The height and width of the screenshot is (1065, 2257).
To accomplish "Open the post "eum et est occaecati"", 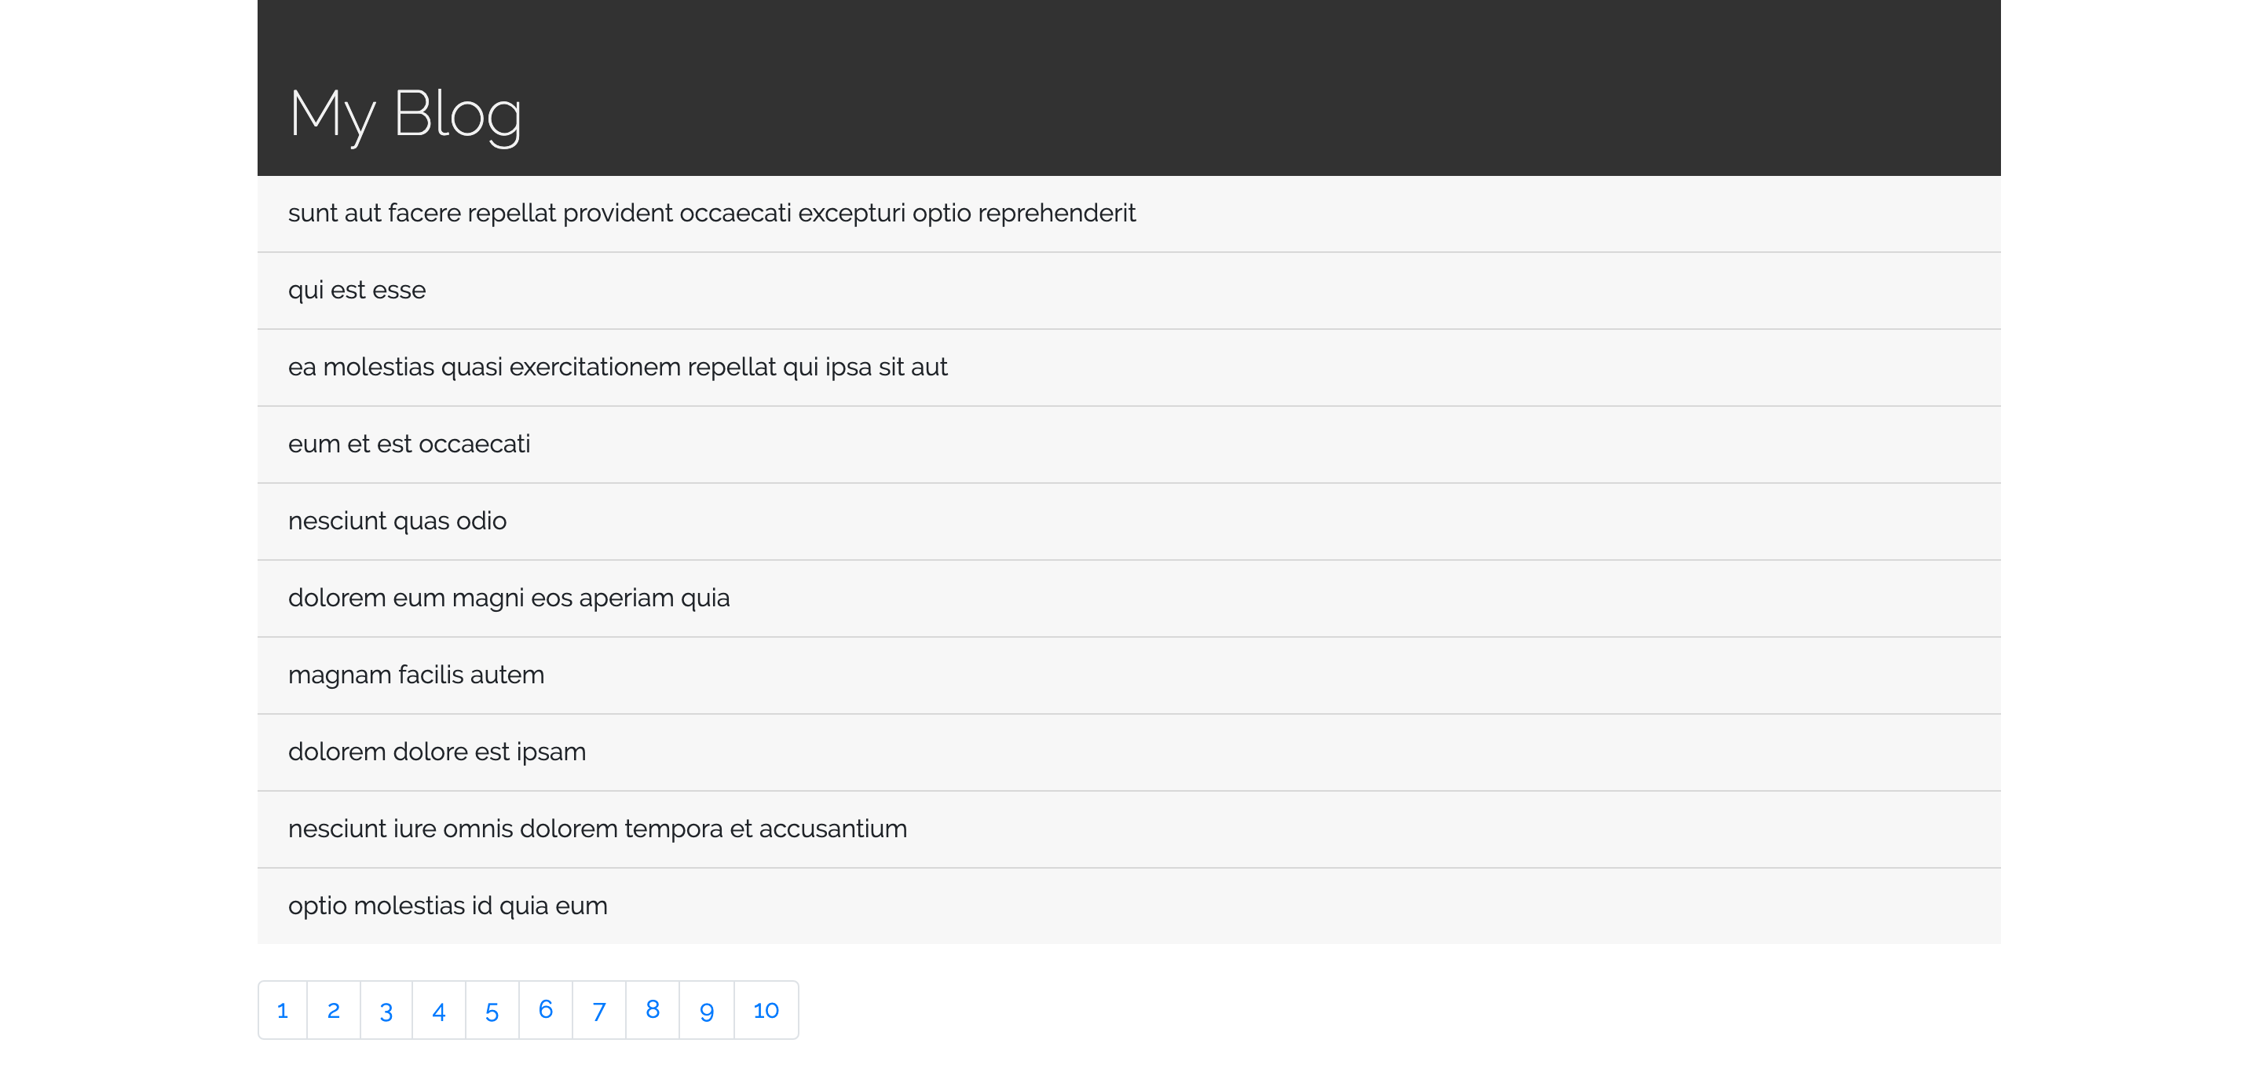I will tap(409, 445).
